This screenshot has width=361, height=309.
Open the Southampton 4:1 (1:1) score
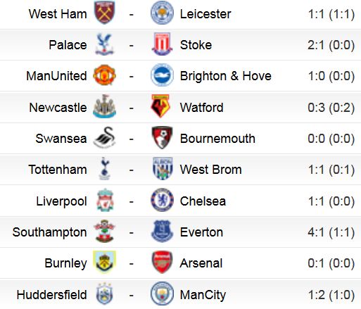[331, 232]
